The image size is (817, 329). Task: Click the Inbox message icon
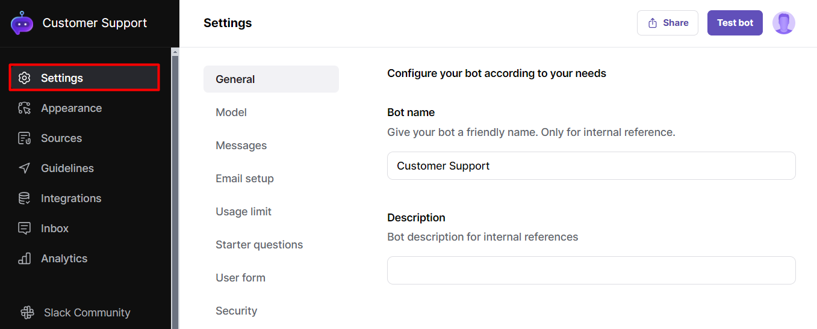tap(25, 229)
